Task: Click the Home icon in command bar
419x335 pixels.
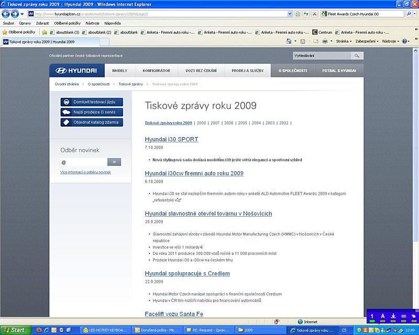Action: pyautogui.click(x=289, y=41)
